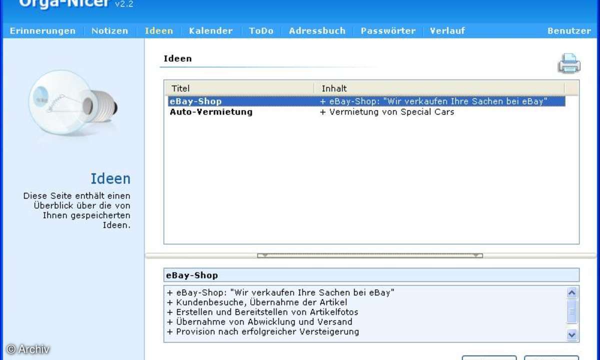Screen dimensions: 600x360
Task: Collapse the panel using the splitter arrow bar
Action: tap(370, 255)
